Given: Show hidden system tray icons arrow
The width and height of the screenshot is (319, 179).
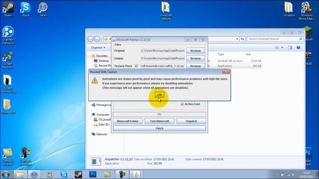Looking at the screenshot, I should (277, 175).
